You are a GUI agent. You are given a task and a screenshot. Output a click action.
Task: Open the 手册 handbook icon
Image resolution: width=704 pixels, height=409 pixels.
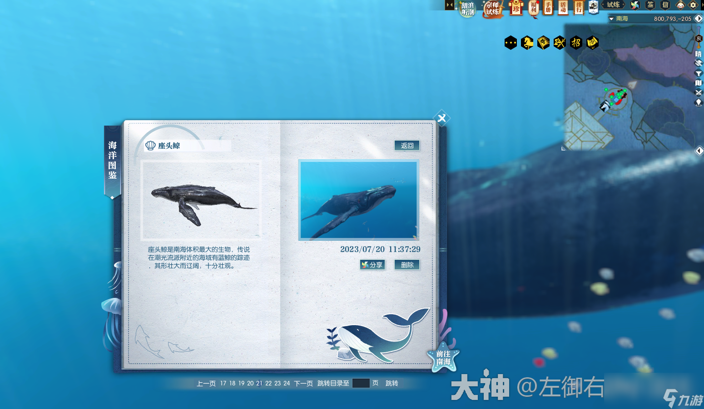(548, 7)
